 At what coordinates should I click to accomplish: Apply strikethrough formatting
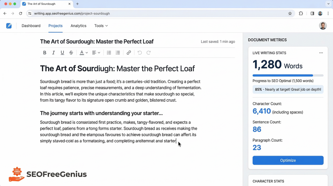71,53
